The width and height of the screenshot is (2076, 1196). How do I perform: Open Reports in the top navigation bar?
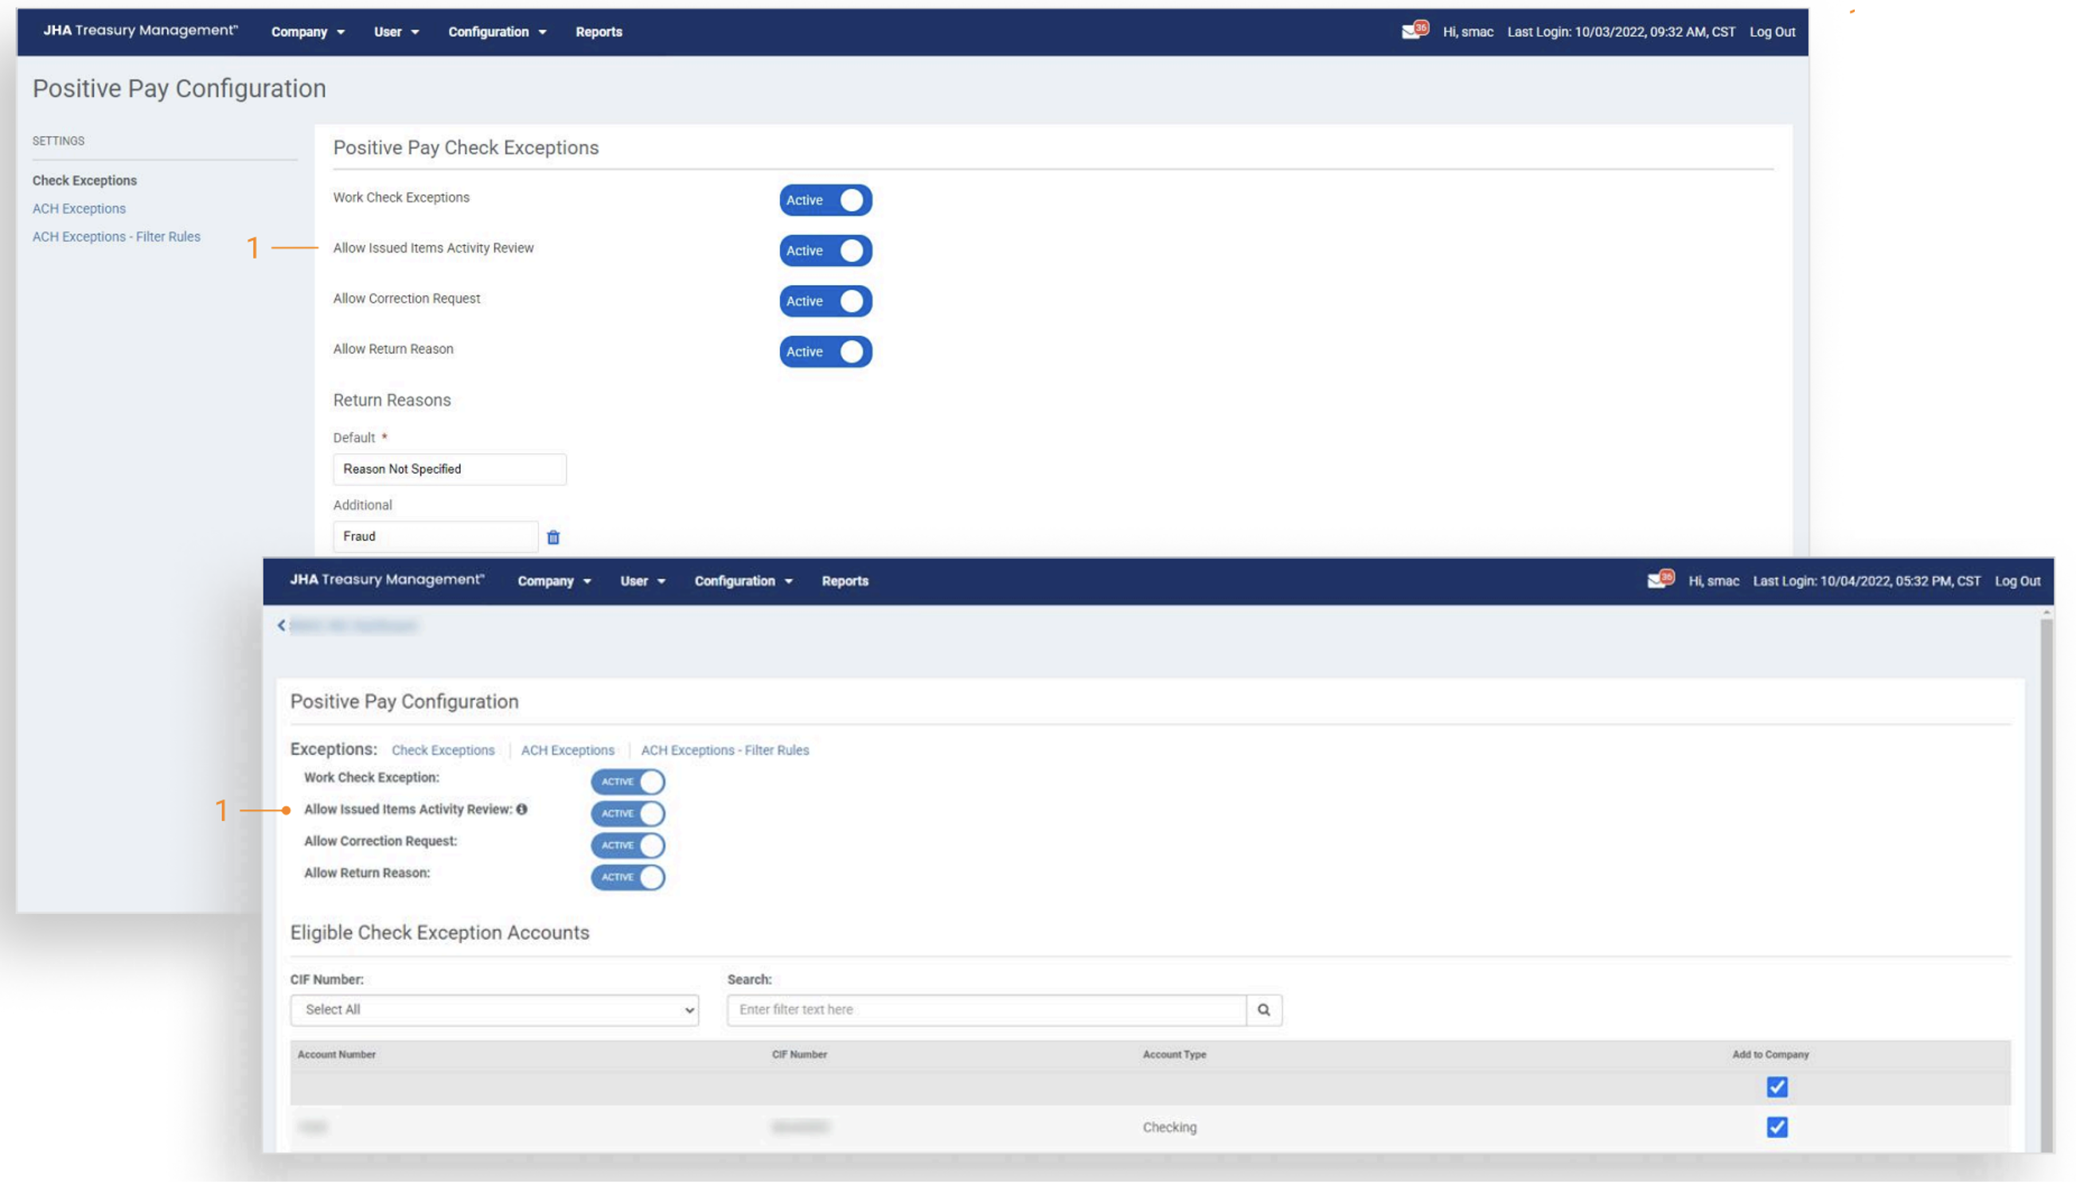[x=598, y=32]
